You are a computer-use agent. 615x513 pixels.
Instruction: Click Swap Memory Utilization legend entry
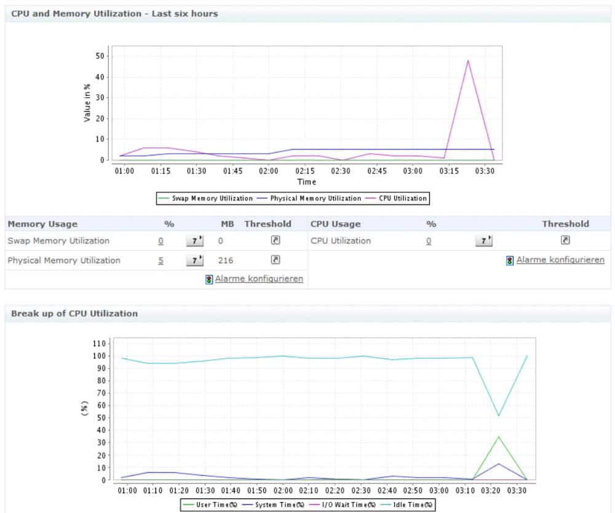click(x=205, y=199)
